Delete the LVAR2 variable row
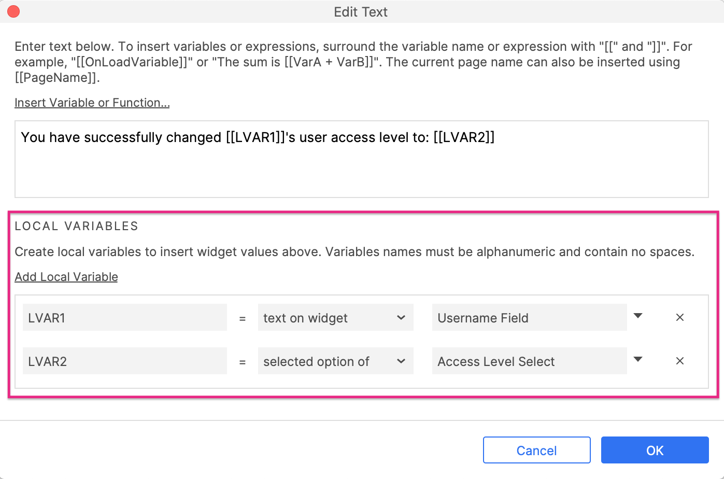Image resolution: width=724 pixels, height=479 pixels. point(680,361)
